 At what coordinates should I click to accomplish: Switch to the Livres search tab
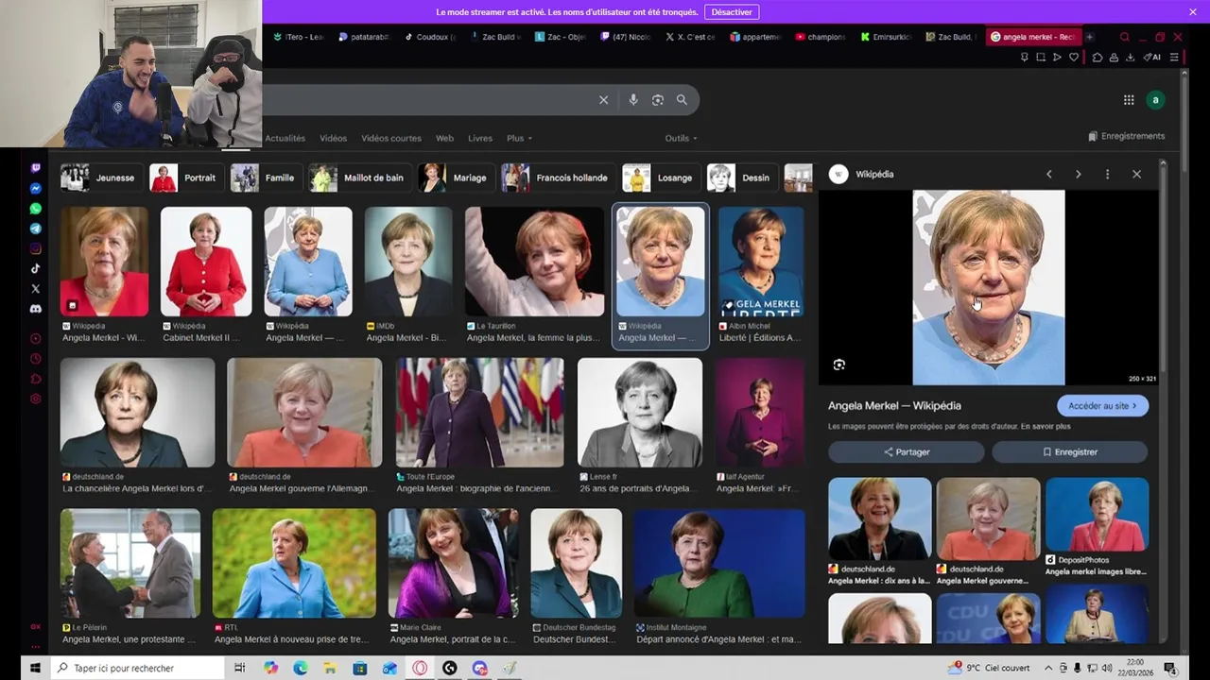click(480, 138)
